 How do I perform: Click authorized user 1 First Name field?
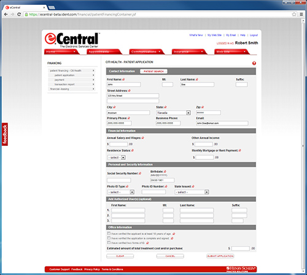128,210
